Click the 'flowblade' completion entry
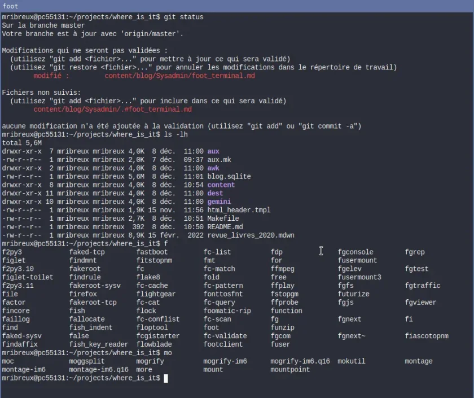The width and height of the screenshot is (474, 398). tap(154, 344)
